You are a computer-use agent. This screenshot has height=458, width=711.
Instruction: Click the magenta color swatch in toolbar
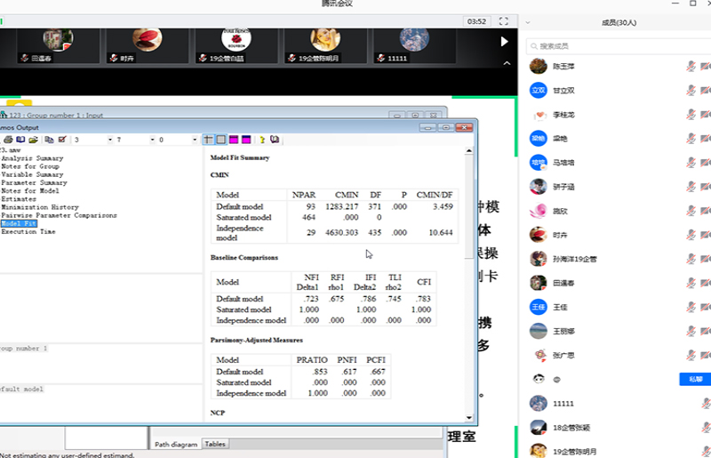pyautogui.click(x=235, y=140)
